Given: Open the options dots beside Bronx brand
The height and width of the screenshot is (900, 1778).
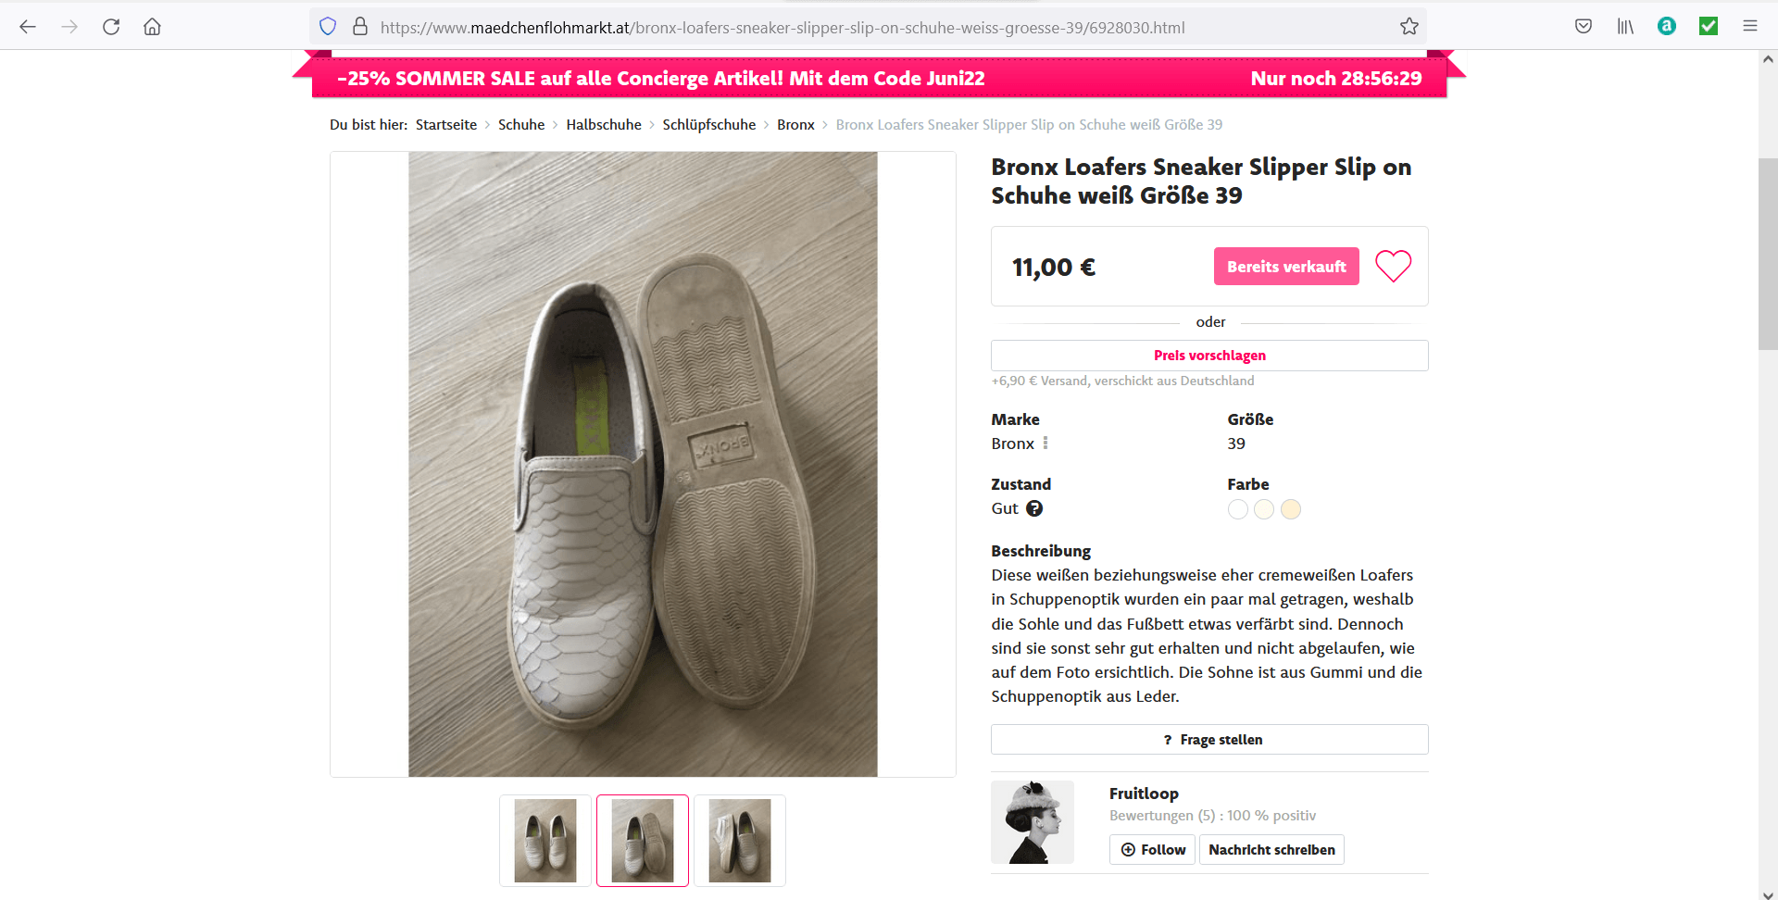Looking at the screenshot, I should coord(1046,444).
